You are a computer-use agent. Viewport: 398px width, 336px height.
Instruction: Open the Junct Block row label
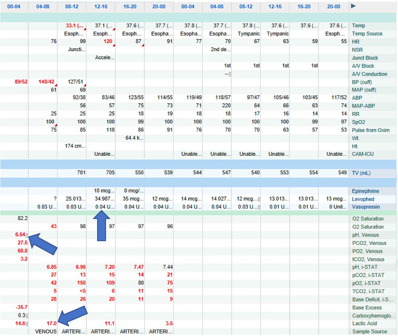(365, 58)
